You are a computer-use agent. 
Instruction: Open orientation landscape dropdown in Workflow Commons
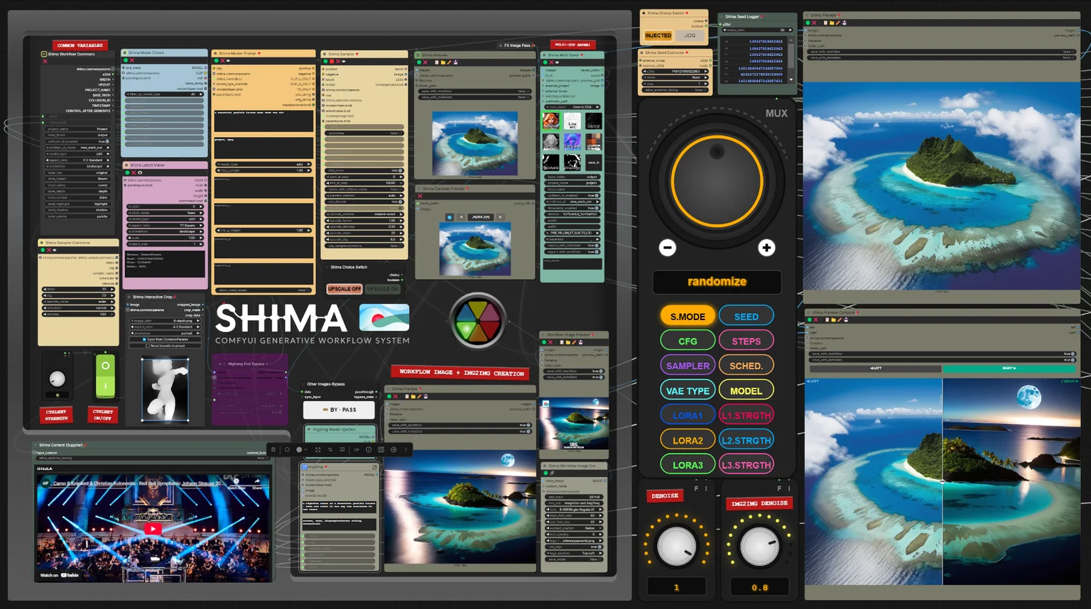pos(78,166)
